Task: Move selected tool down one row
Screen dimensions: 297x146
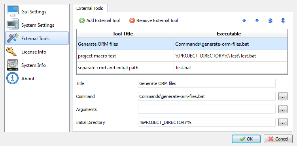Action: (x=257, y=20)
